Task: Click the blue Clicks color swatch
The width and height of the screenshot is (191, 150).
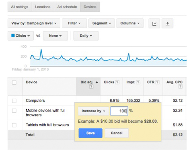Action: tap(13, 35)
